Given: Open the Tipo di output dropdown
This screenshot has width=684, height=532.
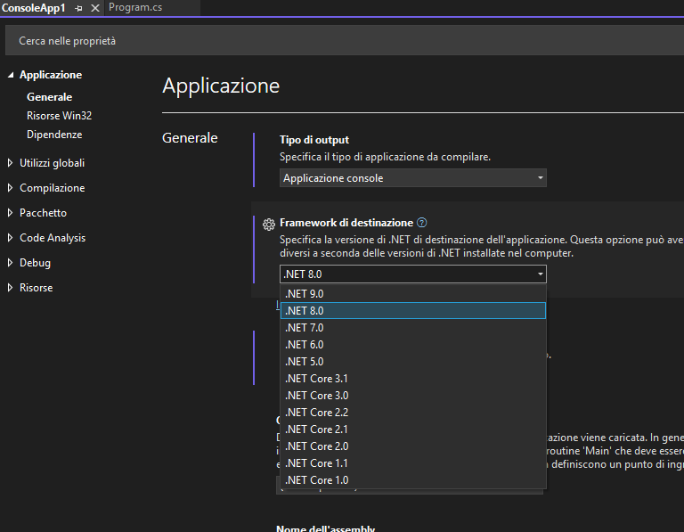Looking at the screenshot, I should 413,178.
